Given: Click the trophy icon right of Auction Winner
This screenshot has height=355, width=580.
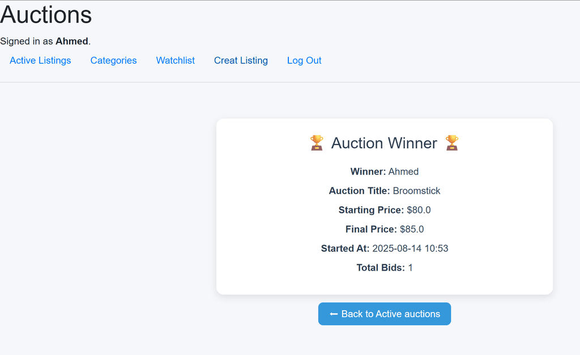Looking at the screenshot, I should (451, 143).
